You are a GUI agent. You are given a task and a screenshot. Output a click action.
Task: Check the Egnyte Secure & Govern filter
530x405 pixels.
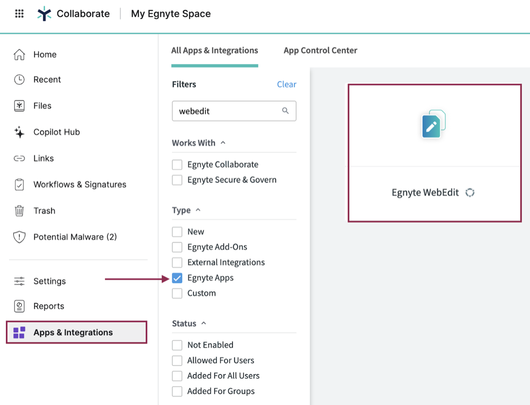177,180
